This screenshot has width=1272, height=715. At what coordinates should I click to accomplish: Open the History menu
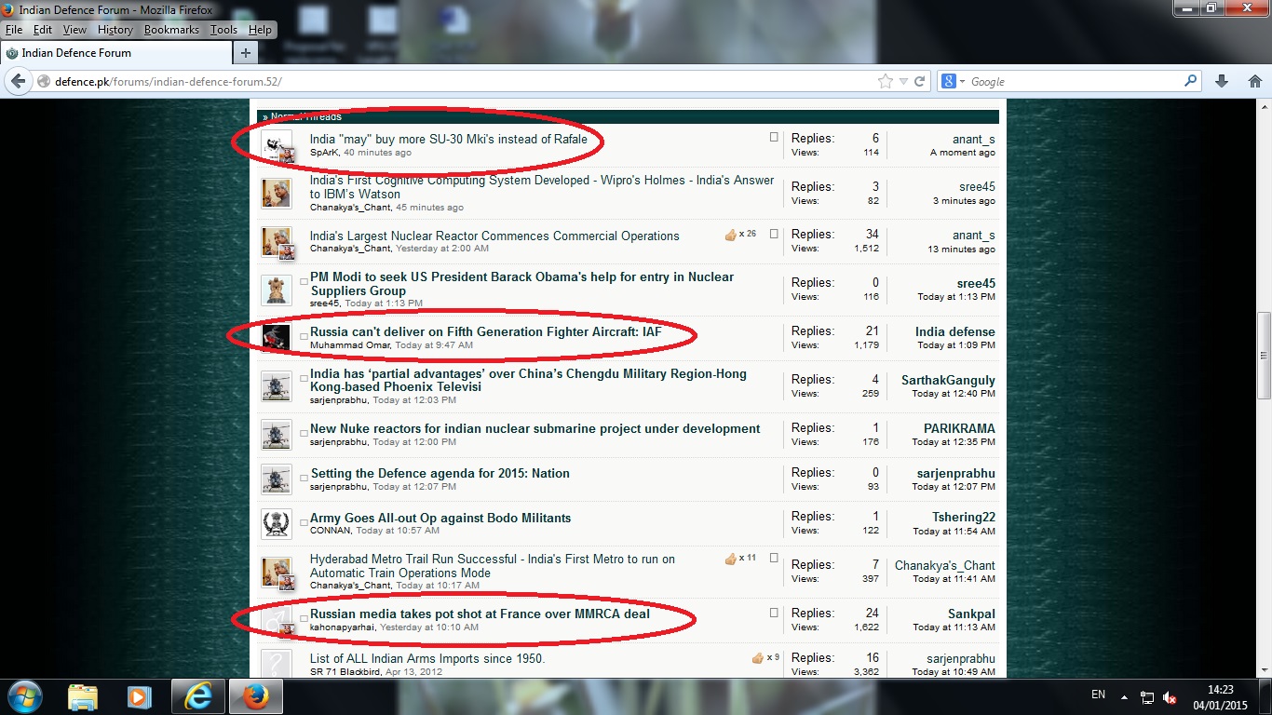[115, 30]
